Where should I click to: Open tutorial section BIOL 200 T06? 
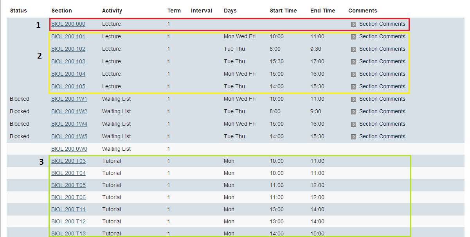(x=68, y=197)
